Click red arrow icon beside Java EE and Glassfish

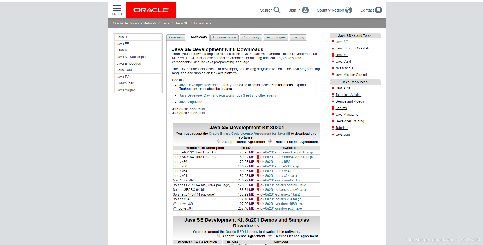coord(333,48)
